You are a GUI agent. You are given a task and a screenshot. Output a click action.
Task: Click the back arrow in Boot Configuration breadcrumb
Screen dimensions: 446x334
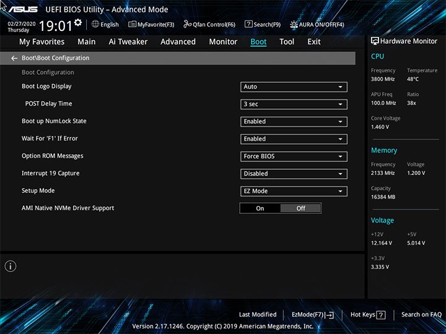(x=14, y=58)
